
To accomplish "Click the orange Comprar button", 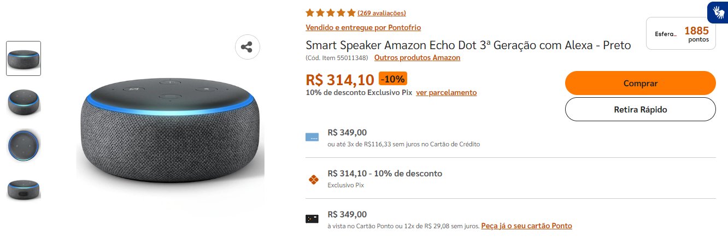I will point(640,83).
